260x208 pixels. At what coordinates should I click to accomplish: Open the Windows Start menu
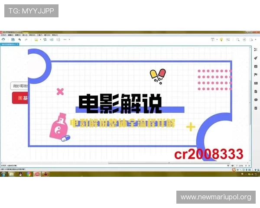[3, 174]
